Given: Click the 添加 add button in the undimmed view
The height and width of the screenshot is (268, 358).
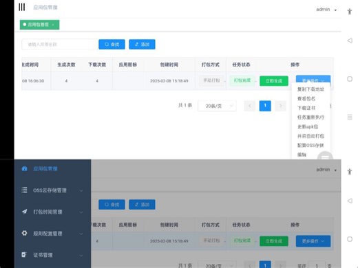Looking at the screenshot, I should click(142, 44).
